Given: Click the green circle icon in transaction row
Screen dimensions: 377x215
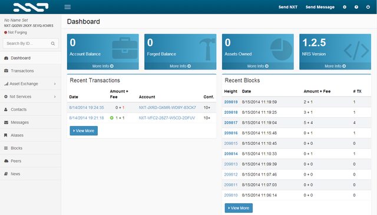Looking at the screenshot, I should pos(111,118).
